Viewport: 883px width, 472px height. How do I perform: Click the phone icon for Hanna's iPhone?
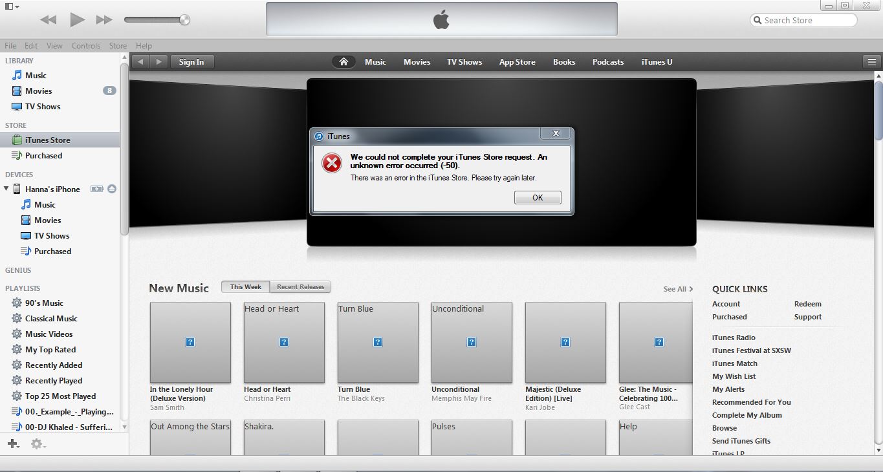tap(17, 189)
